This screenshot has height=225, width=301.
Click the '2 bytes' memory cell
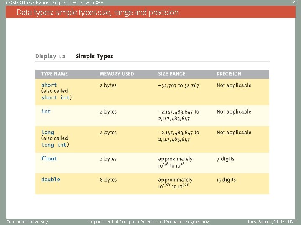[x=108, y=85]
